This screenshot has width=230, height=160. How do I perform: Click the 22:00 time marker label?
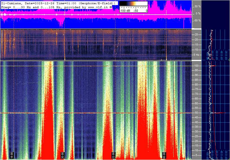coord(113,155)
